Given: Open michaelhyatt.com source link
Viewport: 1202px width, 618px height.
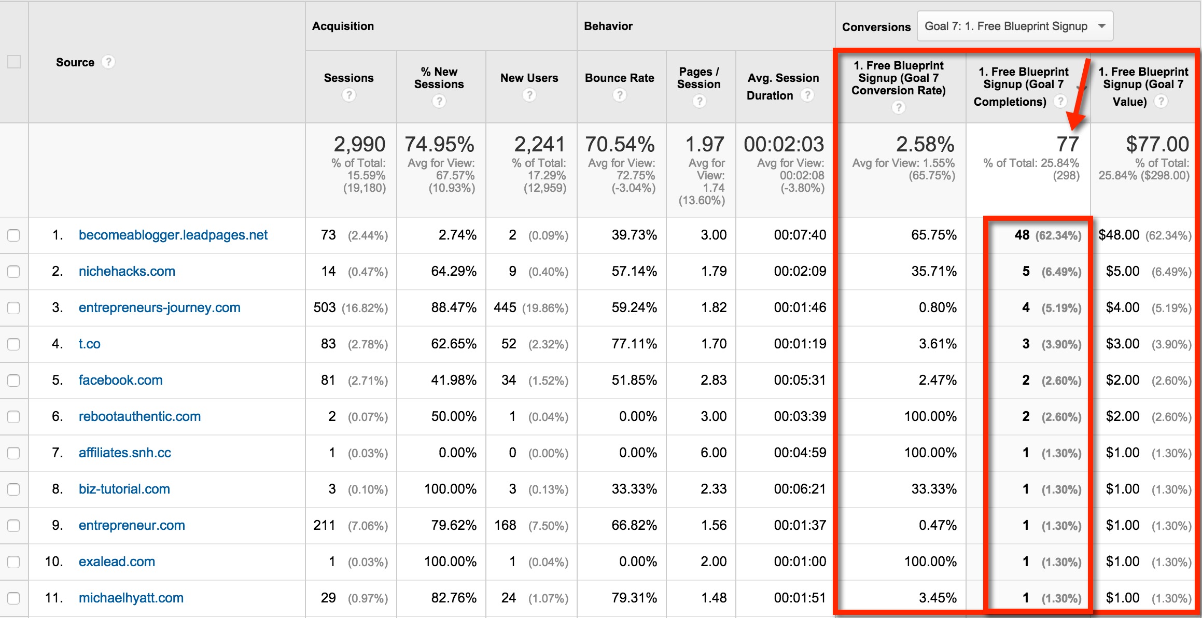Looking at the screenshot, I should (131, 598).
